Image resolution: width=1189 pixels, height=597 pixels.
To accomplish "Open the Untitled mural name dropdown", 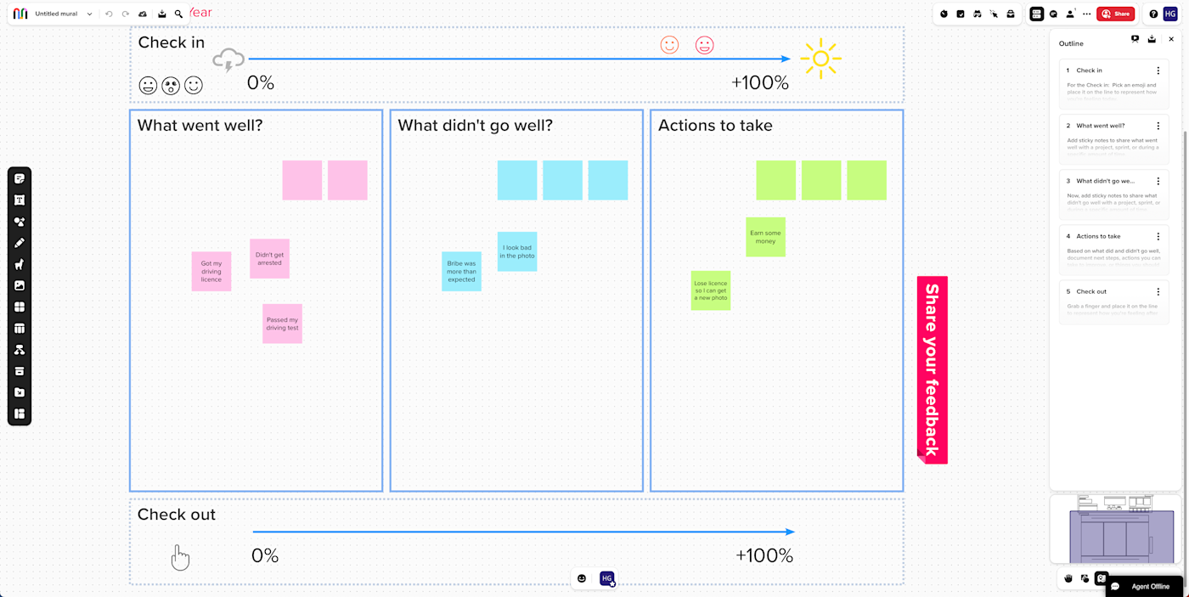I will tap(89, 14).
